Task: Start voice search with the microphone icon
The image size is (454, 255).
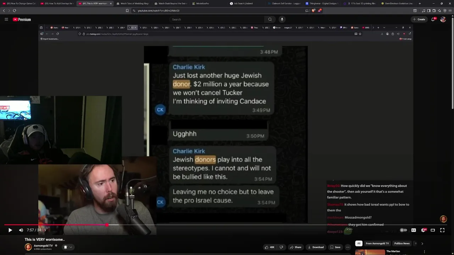Action: [x=282, y=19]
